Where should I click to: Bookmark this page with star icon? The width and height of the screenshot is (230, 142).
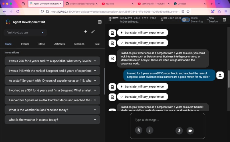(188, 11)
